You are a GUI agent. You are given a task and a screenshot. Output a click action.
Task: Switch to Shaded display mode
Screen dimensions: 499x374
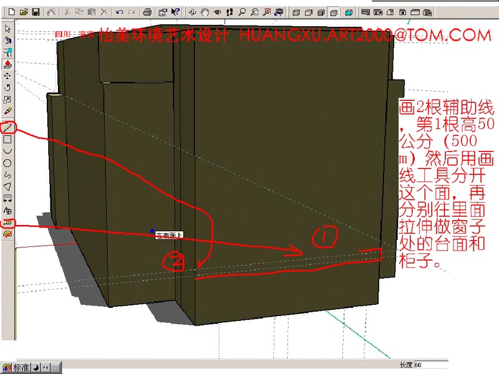321,12
